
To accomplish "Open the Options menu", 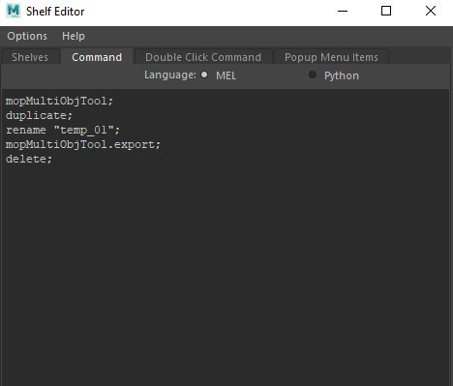I will pos(27,36).
